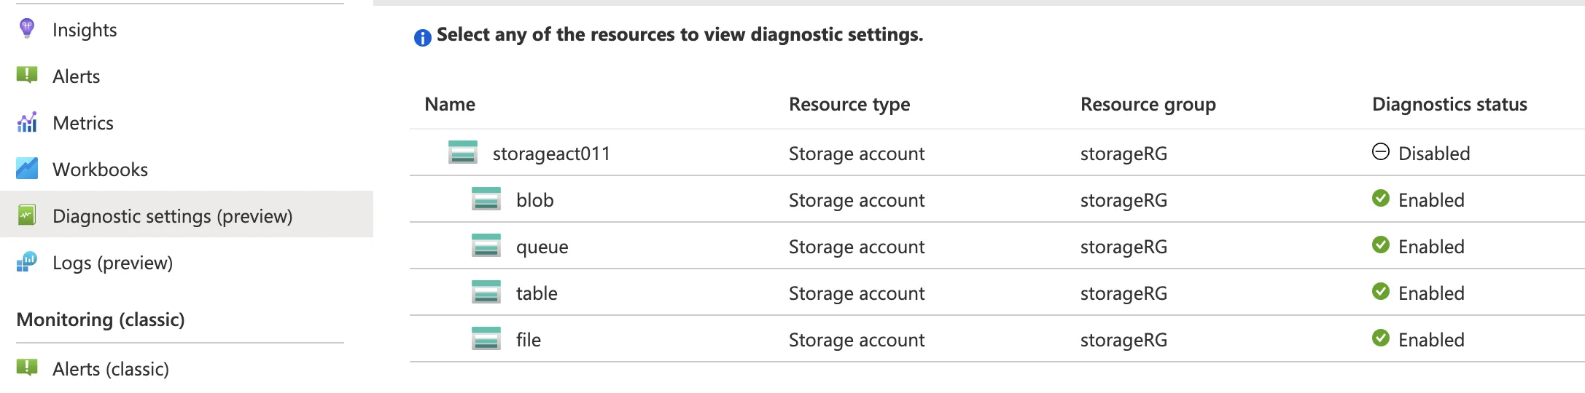
Task: Open Diagnostic settings (preview) menu item
Action: tap(172, 216)
